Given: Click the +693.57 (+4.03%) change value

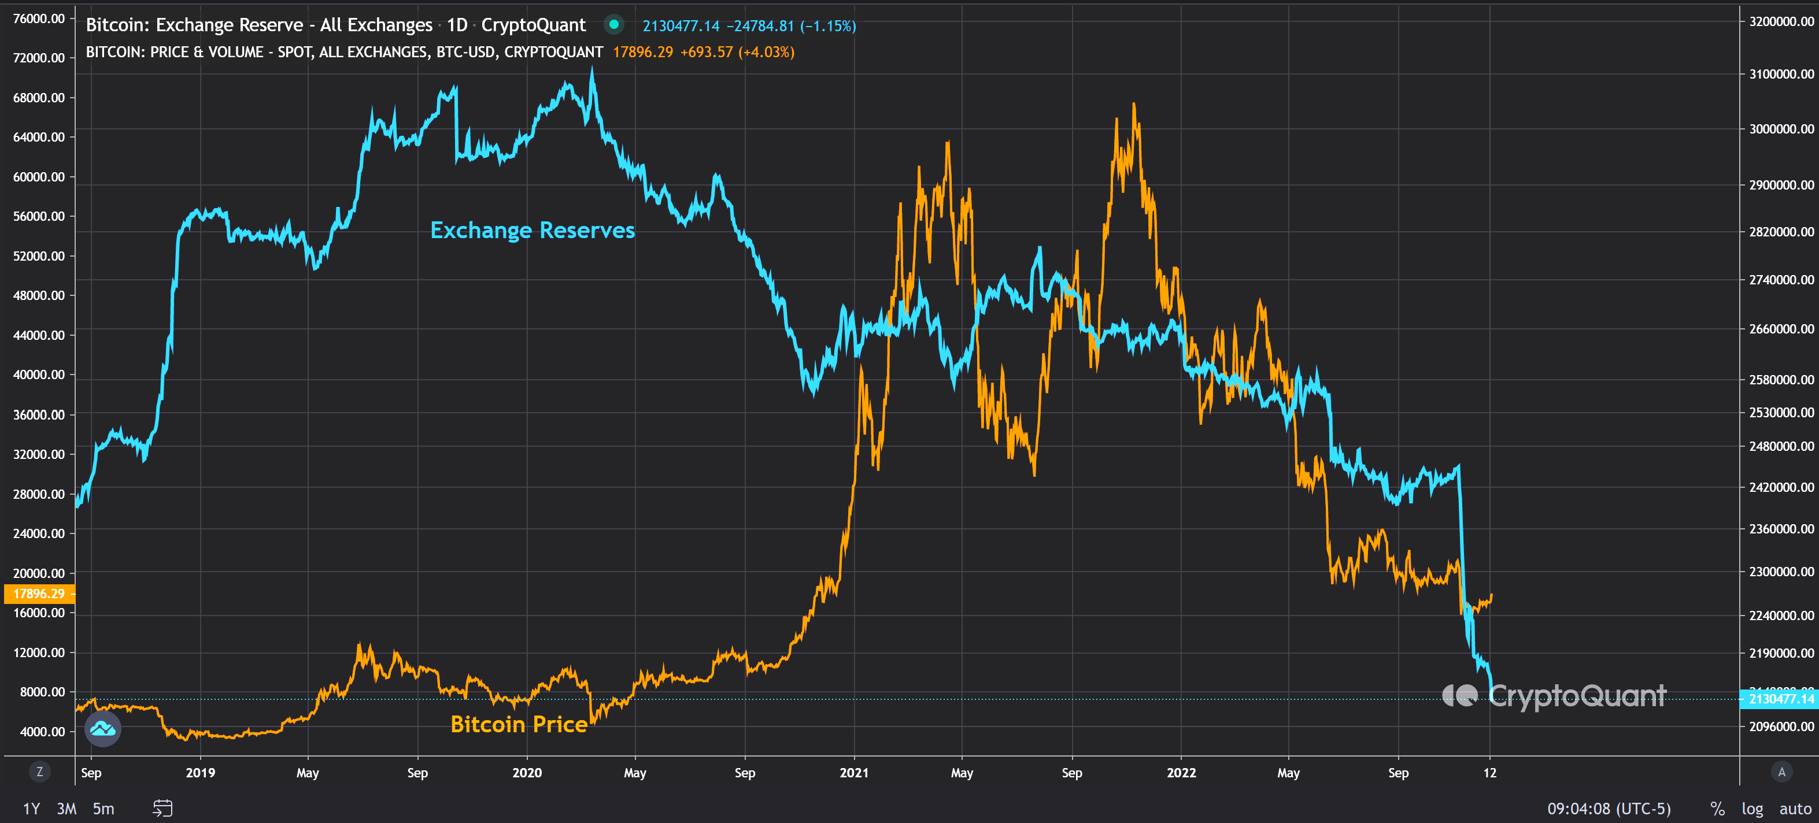Looking at the screenshot, I should (737, 51).
